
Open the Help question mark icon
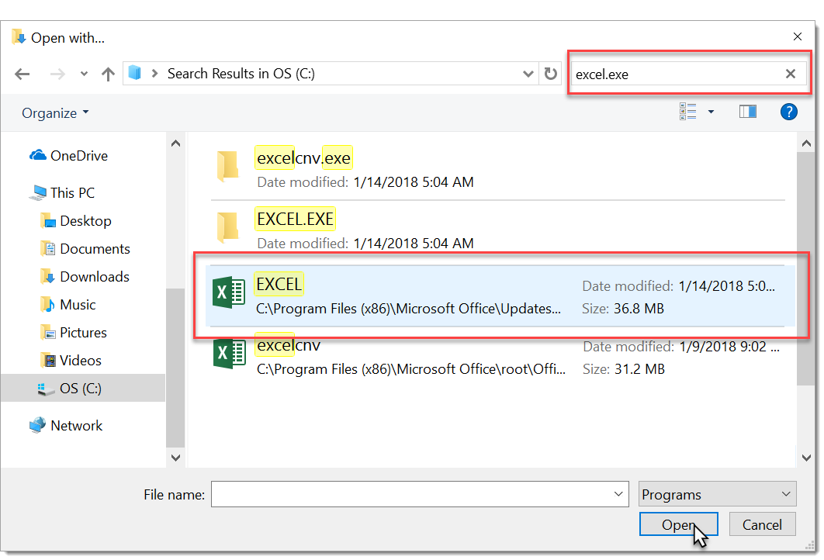point(788,112)
